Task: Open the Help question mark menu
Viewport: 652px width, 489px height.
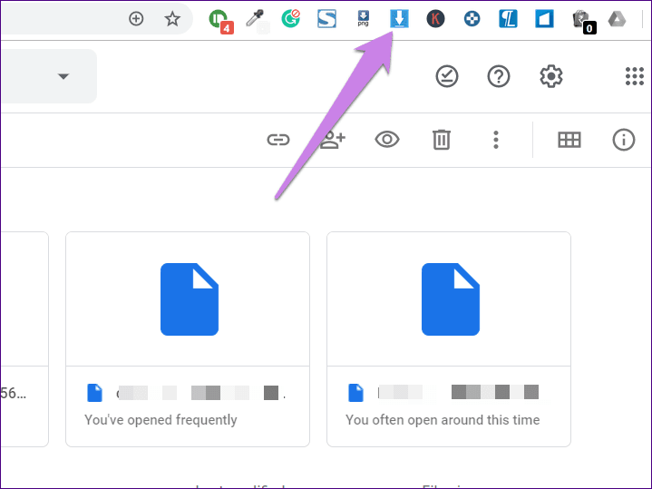Action: 499,76
